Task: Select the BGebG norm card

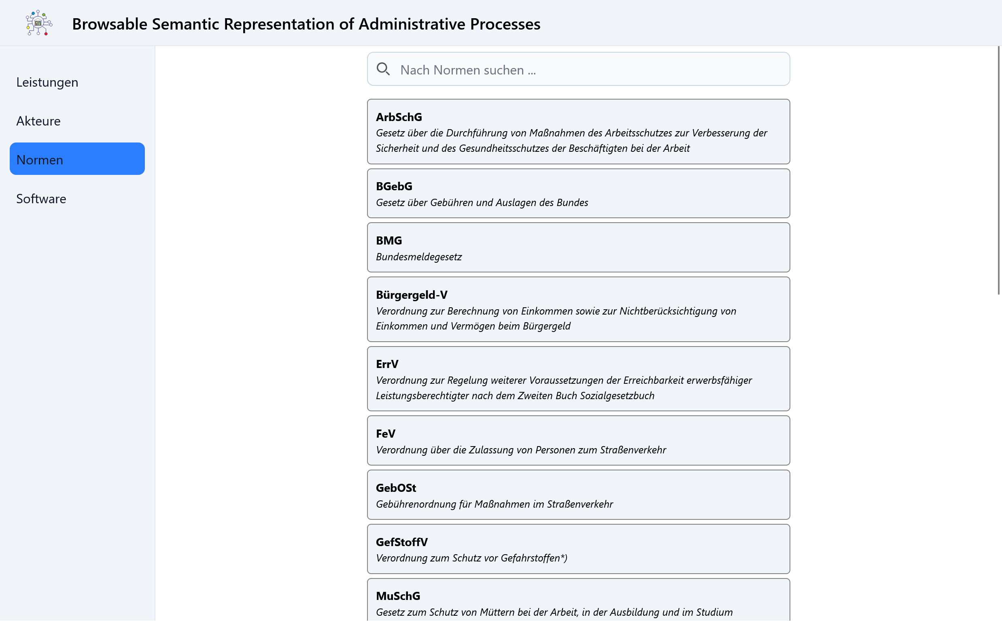Action: coord(577,193)
